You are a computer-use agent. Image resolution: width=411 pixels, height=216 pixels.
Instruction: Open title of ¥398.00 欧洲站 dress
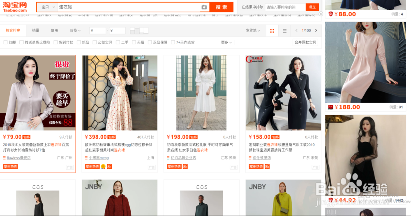tap(119, 148)
